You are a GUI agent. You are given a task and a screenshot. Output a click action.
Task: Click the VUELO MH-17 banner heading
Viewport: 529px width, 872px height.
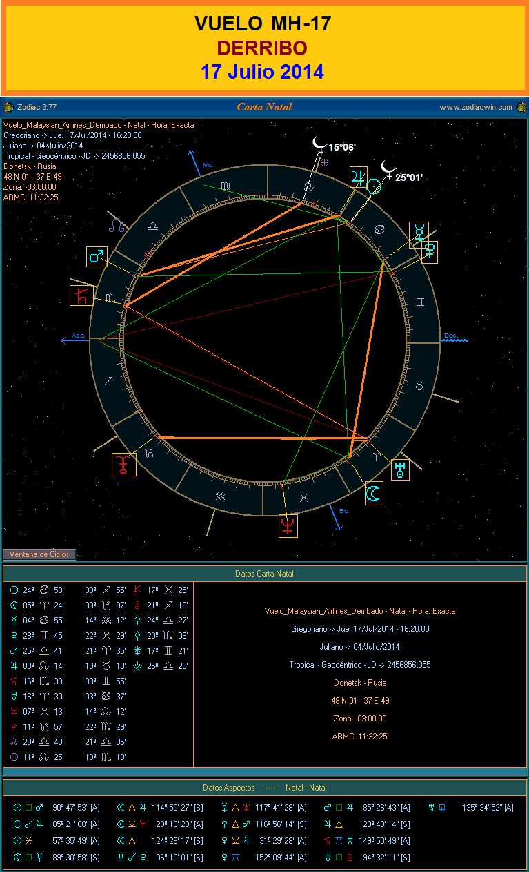(x=263, y=24)
